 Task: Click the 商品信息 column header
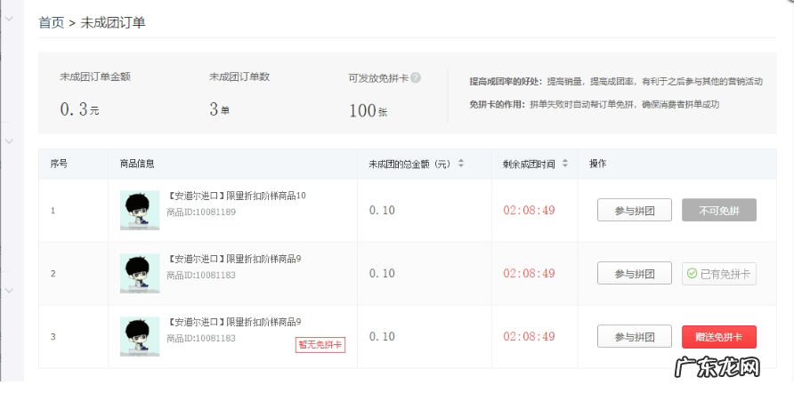[x=138, y=164]
